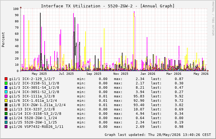Click the blue gi1/3 legend color swatch
216x139 pixels.
[x=6, y=87]
